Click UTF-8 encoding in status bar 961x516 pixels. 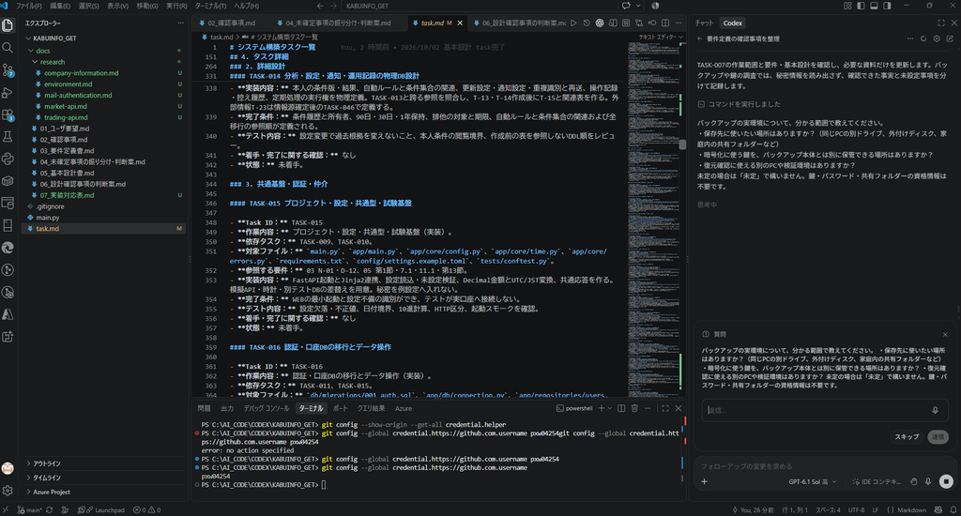click(856, 509)
